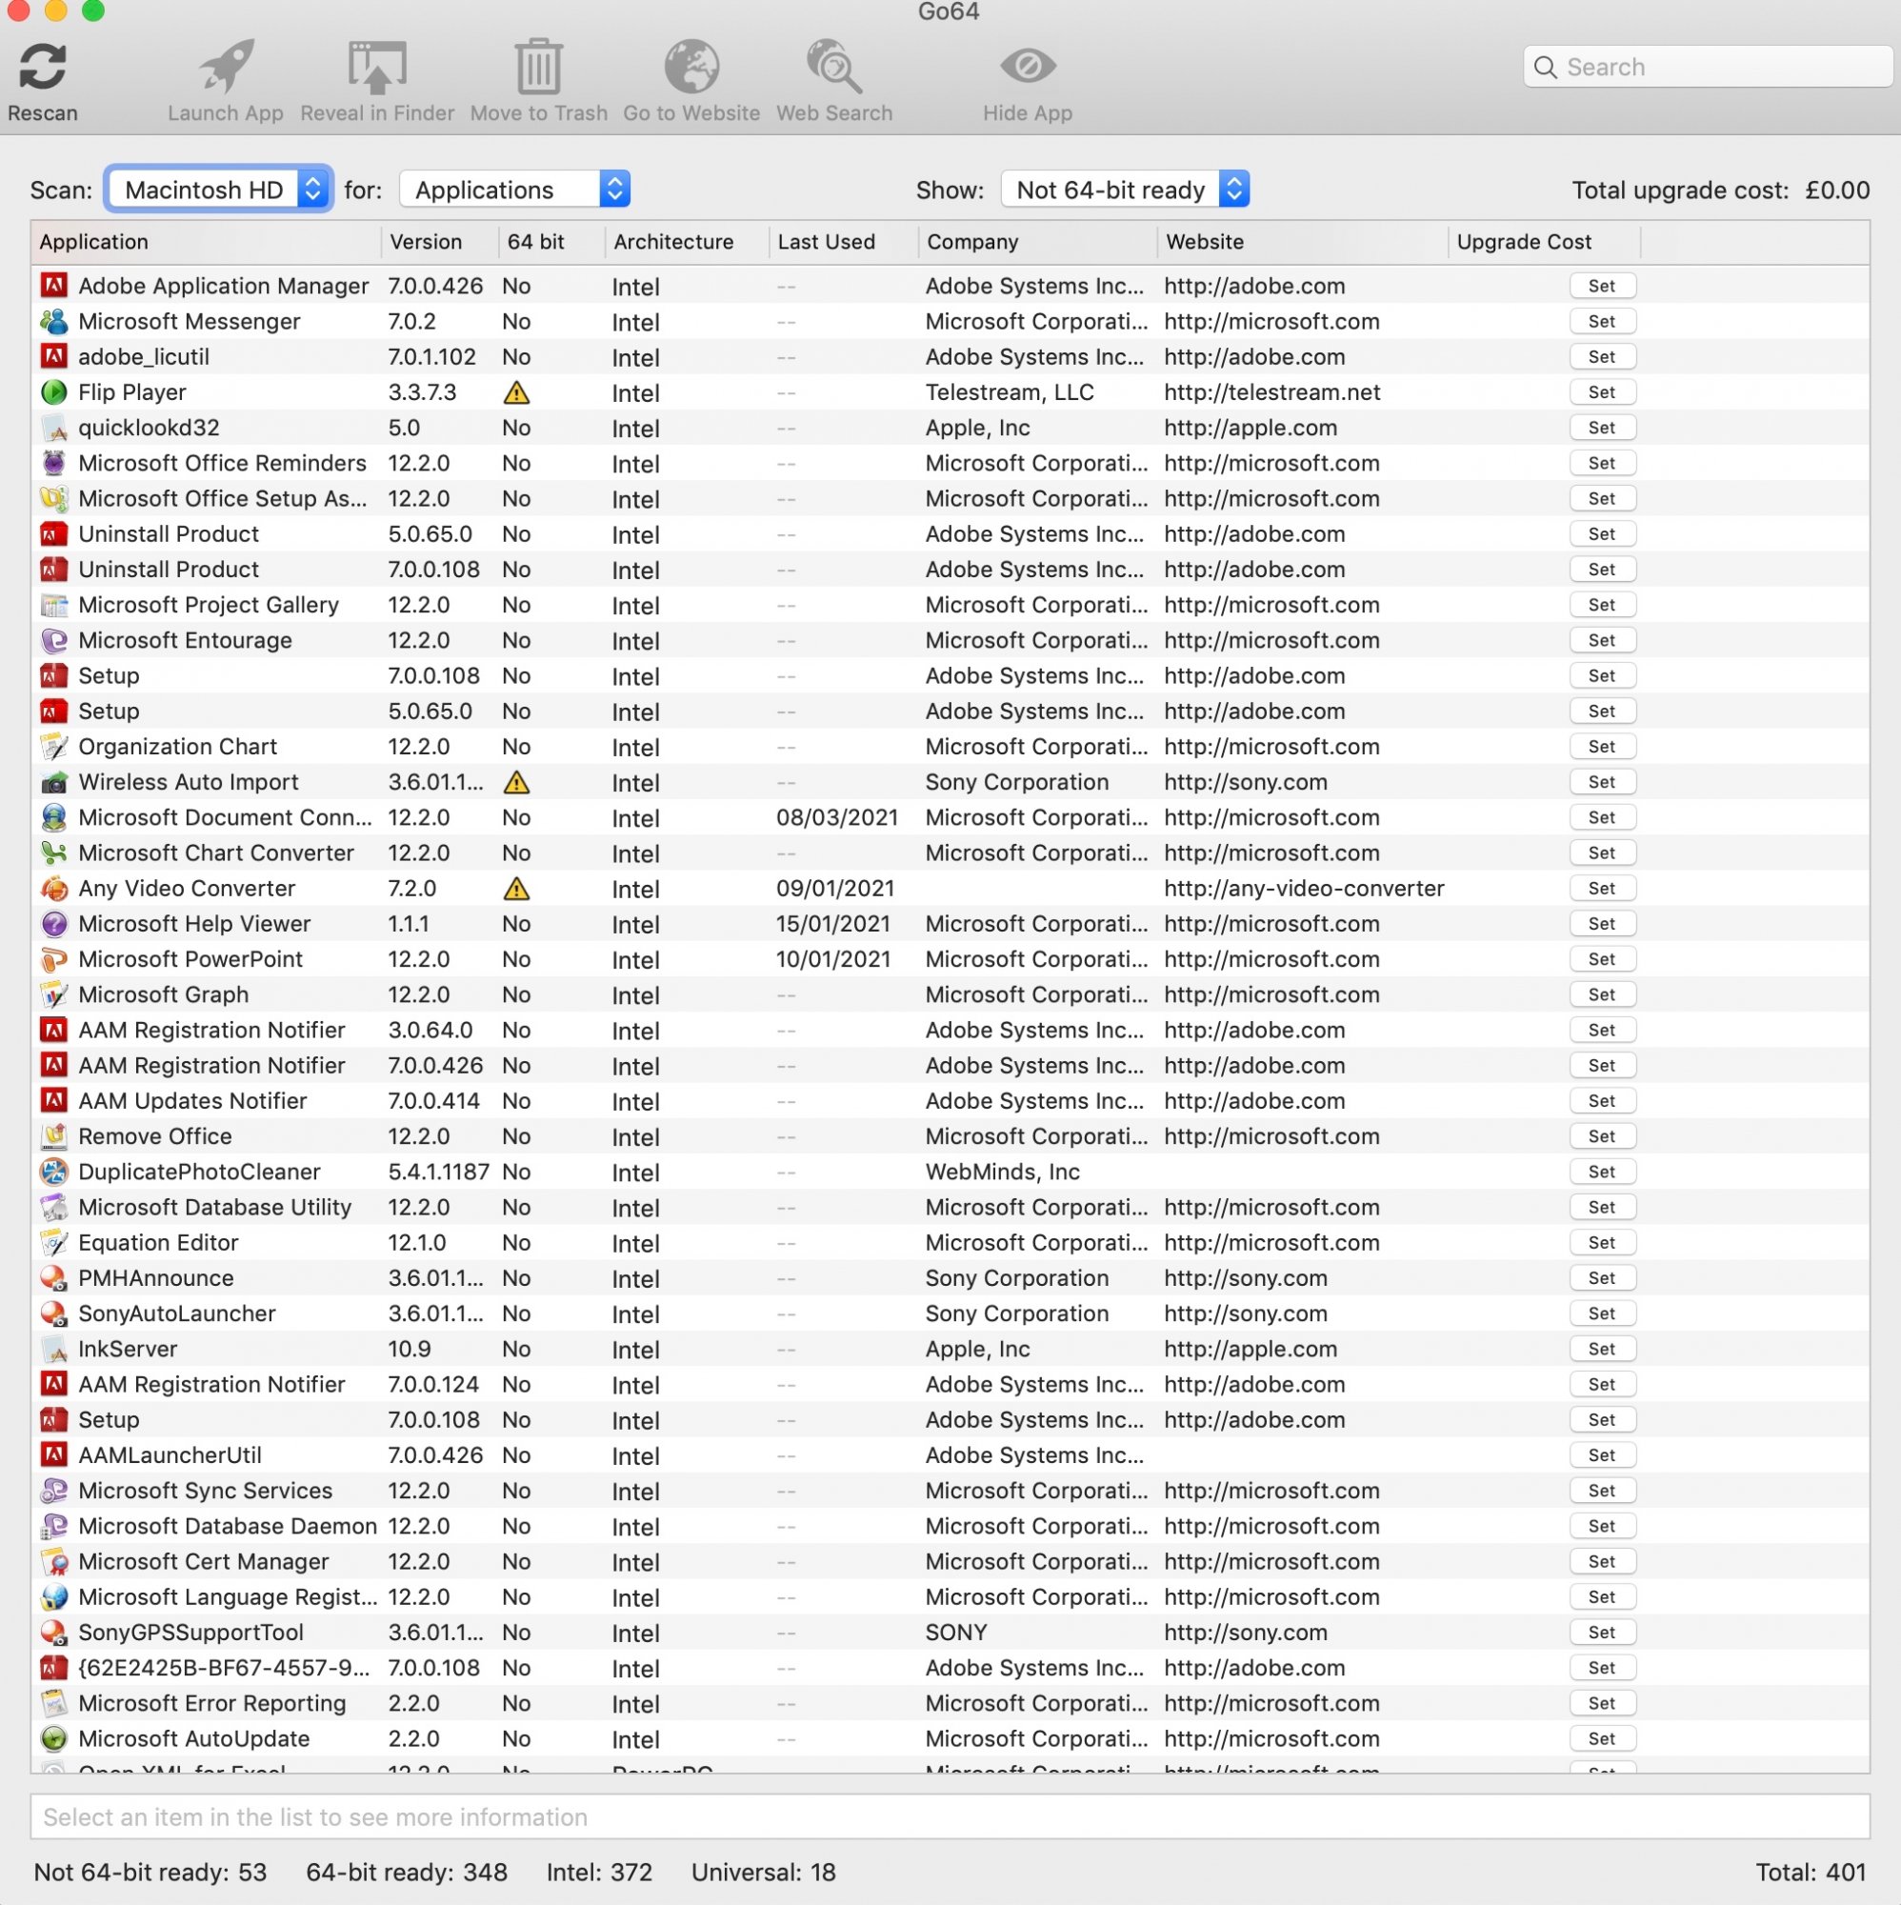Select the Wireless Auto Import camera icon
Viewport: 1901px width, 1905px height.
tap(54, 783)
